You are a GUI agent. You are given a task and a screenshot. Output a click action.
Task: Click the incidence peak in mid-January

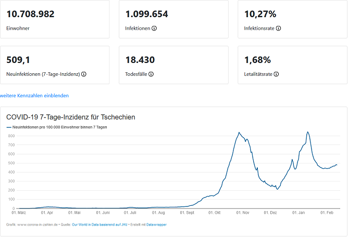308,132
